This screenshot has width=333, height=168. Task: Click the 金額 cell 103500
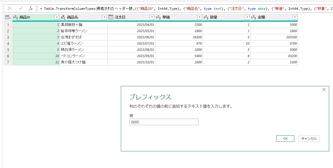point(274,37)
